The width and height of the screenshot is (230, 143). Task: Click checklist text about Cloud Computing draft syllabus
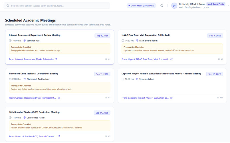tap(47, 128)
